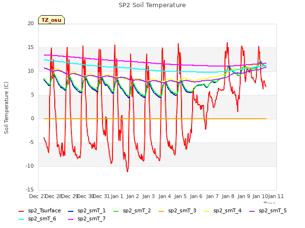Image resolution: width=305 pixels, height=228 pixels.
Task: Click the sp2_smT_5 legend label
Action: (273, 211)
